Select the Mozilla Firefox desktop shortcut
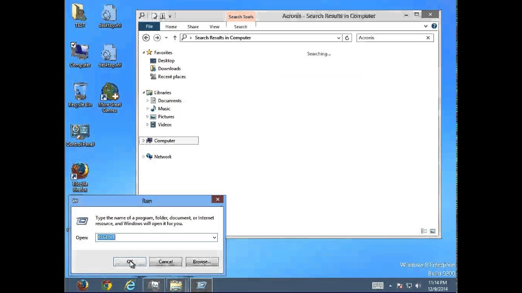 click(80, 177)
